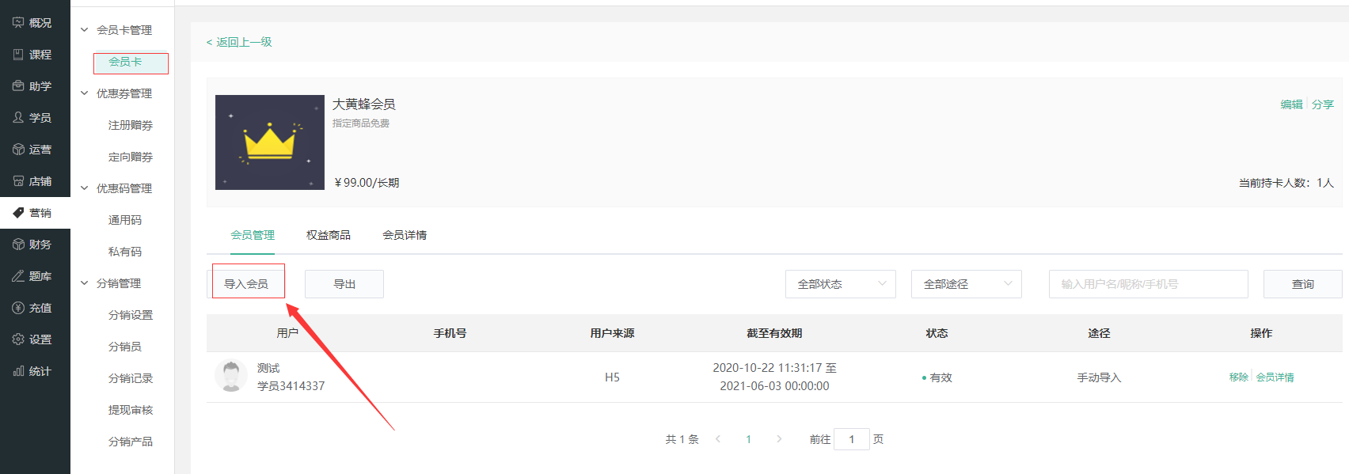The width and height of the screenshot is (1349, 474).
Task: Open 会员详情 link in 测试 row
Action: 1275,377
